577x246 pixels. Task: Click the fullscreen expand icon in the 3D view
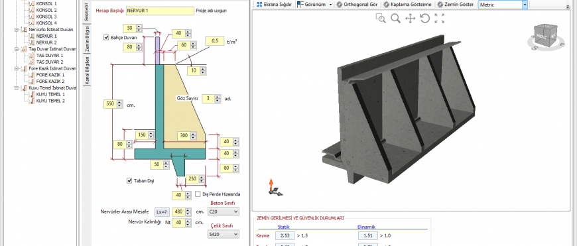tap(439, 19)
